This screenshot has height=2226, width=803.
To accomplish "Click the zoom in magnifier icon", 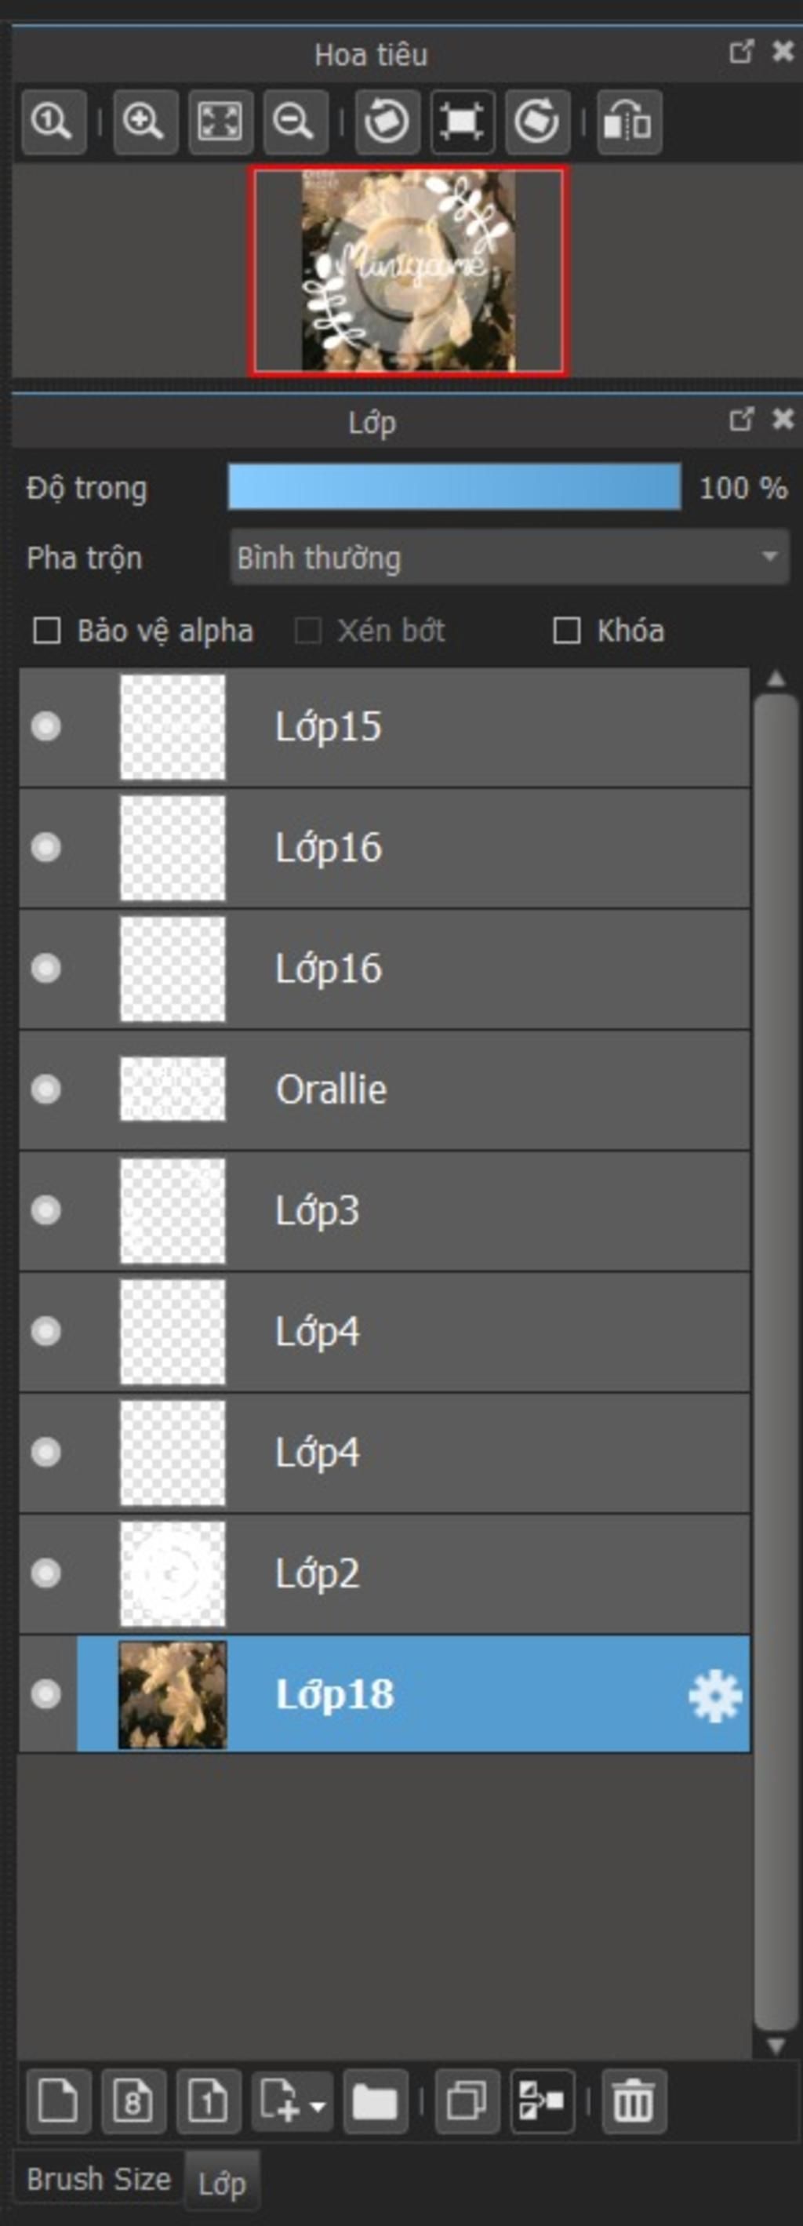I will tap(144, 122).
